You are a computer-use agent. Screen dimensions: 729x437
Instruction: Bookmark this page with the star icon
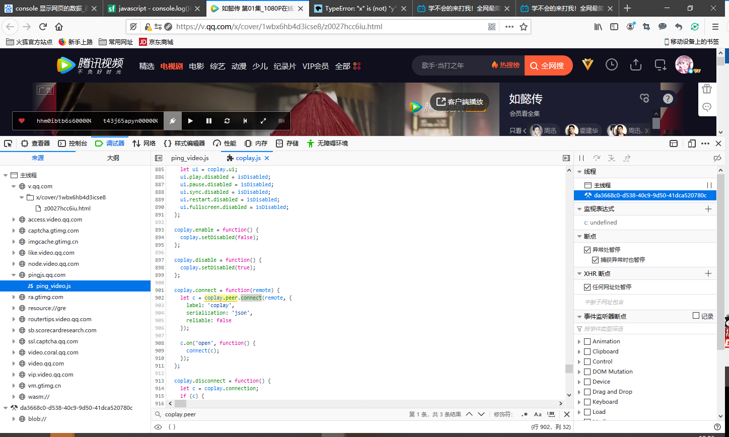524,27
